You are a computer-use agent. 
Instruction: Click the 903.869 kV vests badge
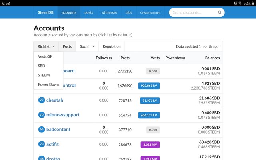click(x=149, y=86)
